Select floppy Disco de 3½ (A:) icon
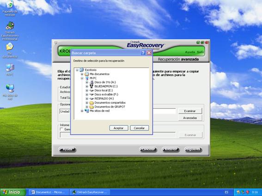This screenshot has width=262, height=196. [x=91, y=82]
